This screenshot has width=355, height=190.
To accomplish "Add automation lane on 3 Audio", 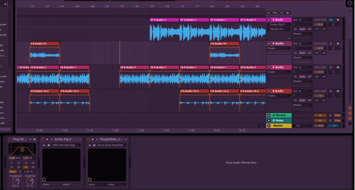I will [x=289, y=38].
